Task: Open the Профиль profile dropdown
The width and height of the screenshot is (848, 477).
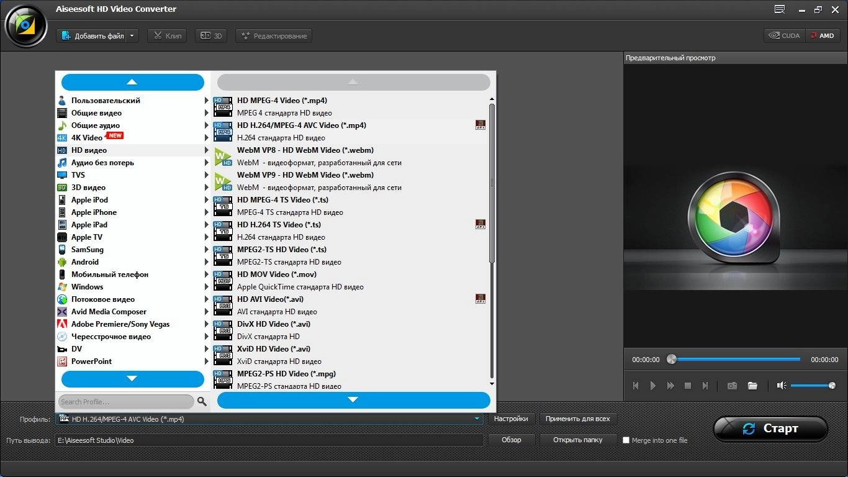Action: coord(477,419)
